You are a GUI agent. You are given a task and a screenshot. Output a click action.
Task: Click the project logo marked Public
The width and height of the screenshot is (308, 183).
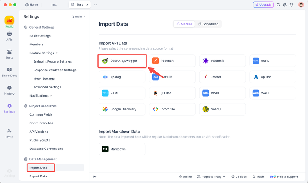click(x=9, y=22)
